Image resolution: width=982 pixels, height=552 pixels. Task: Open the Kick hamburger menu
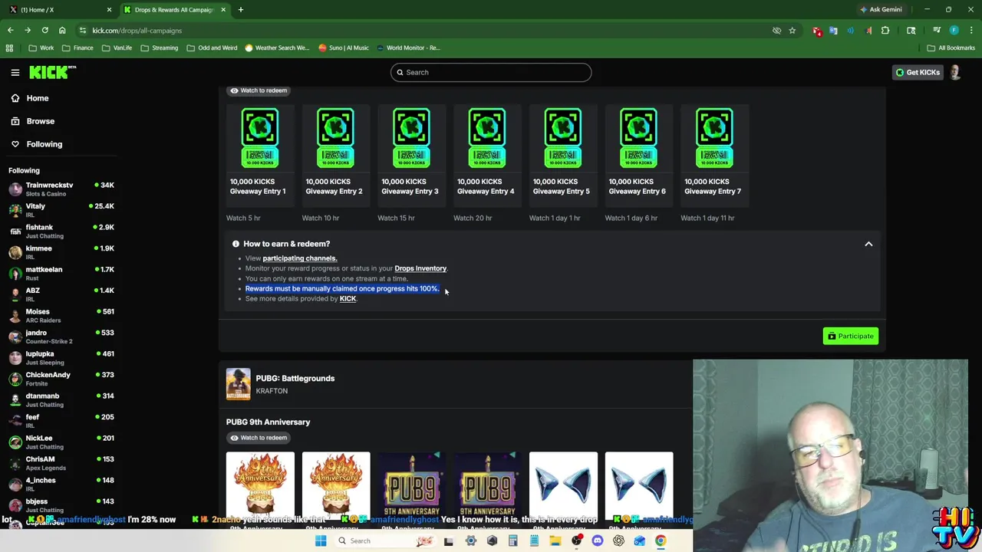[15, 72]
